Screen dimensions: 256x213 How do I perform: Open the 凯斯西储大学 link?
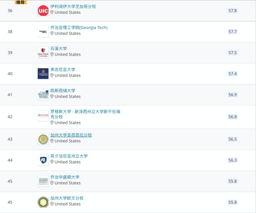pos(63,91)
